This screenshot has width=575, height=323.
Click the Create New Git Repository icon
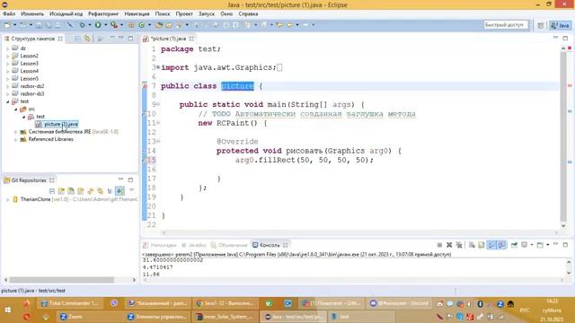(81, 191)
